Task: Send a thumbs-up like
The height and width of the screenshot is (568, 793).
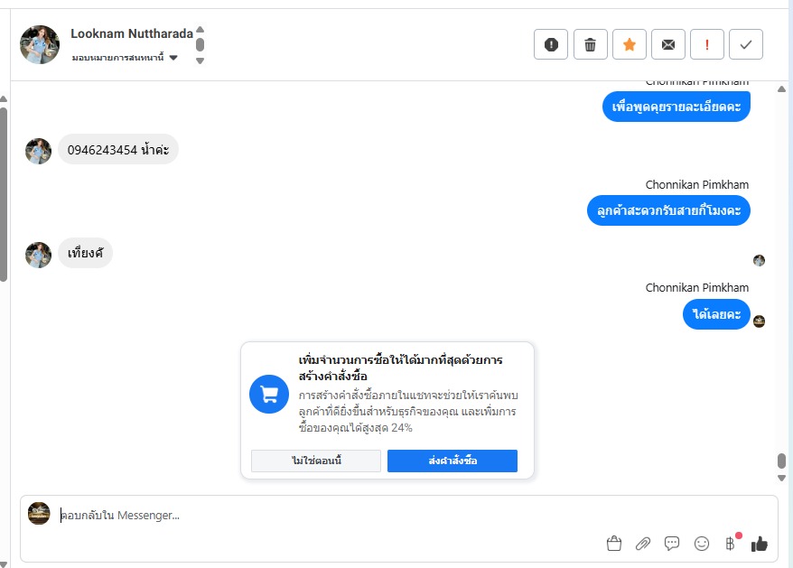Action: click(x=759, y=544)
